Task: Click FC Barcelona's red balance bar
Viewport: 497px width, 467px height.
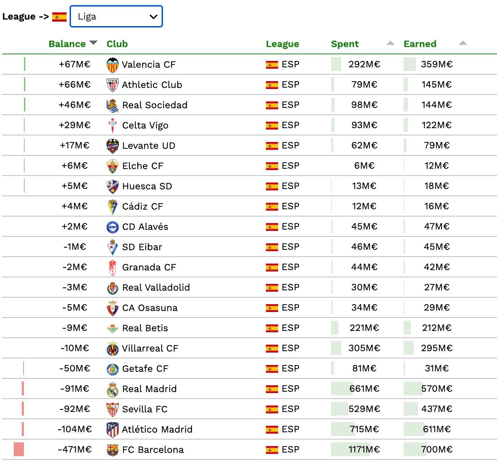Action: [19, 449]
